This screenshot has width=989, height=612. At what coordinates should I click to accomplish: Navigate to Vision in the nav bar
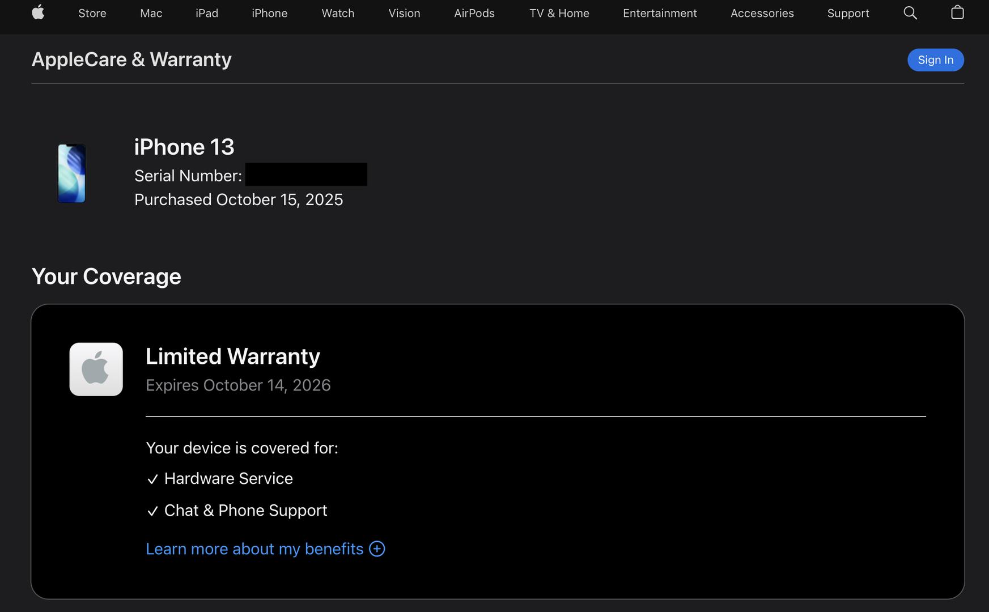pyautogui.click(x=404, y=13)
